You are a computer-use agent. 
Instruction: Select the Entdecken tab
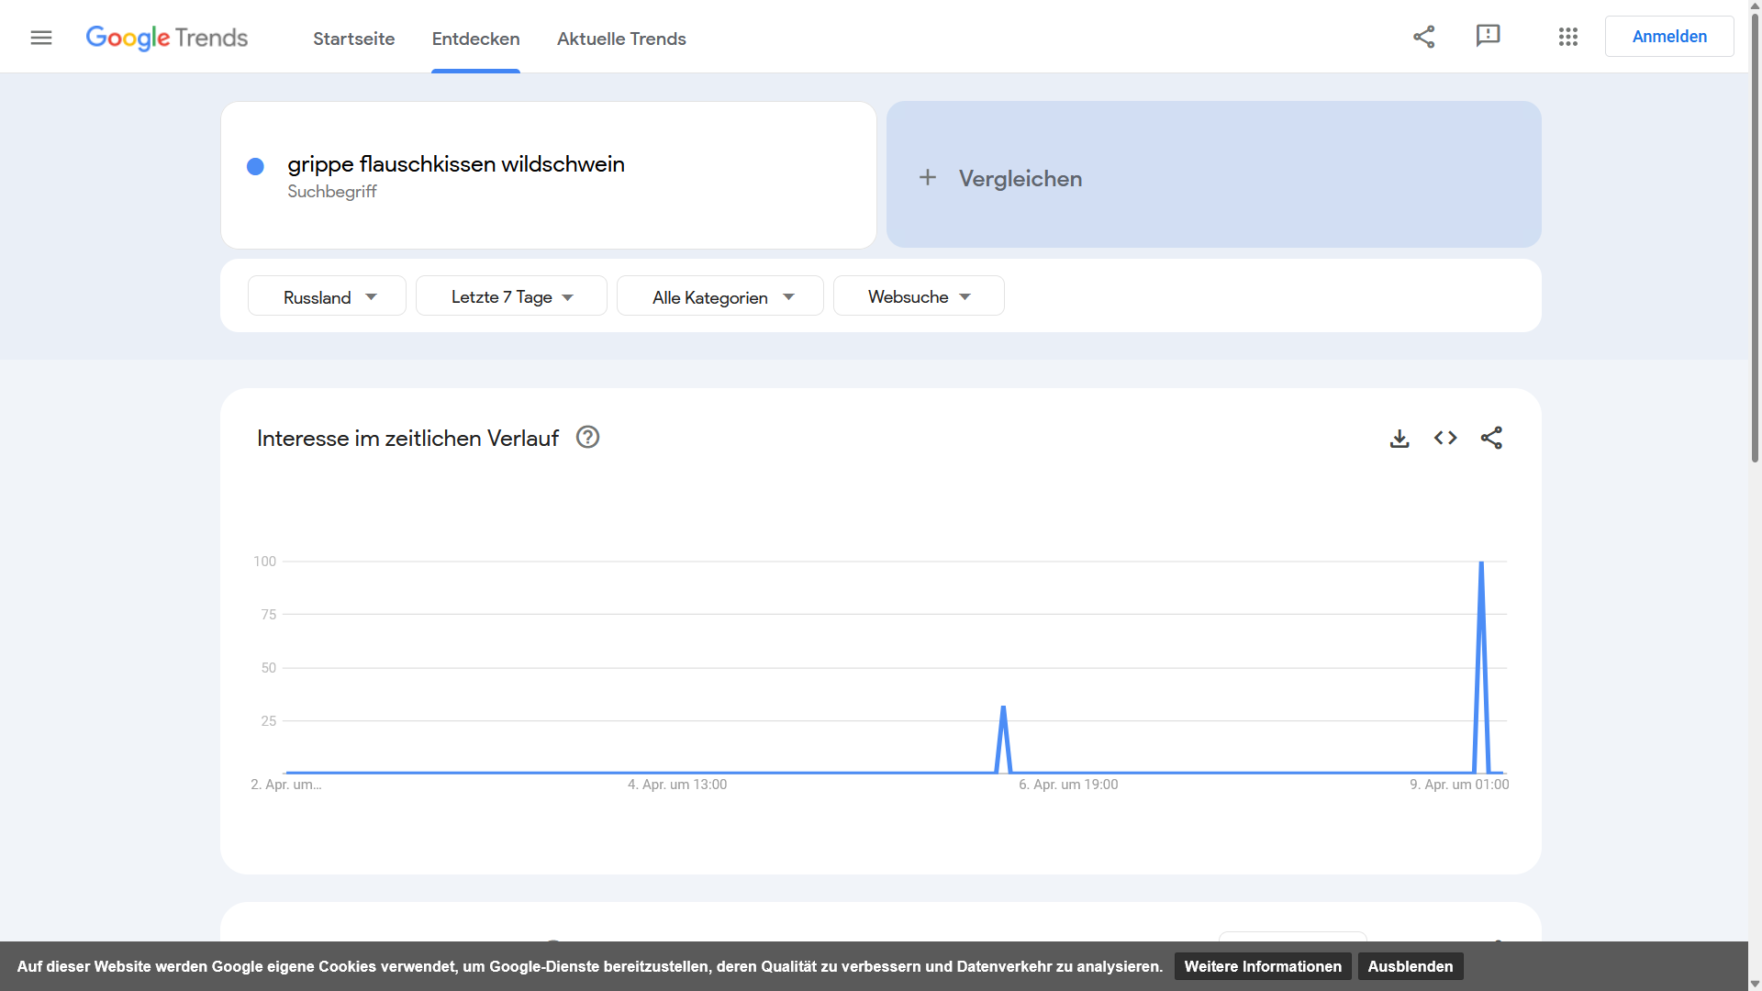475,39
